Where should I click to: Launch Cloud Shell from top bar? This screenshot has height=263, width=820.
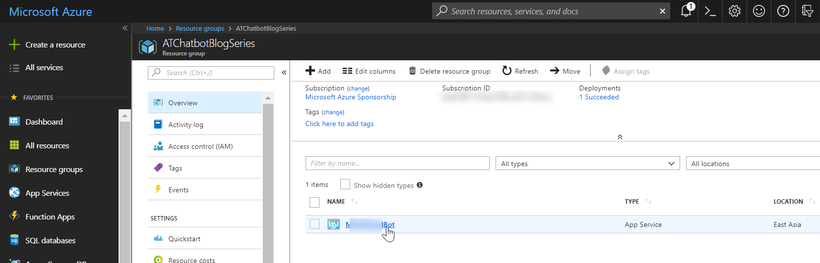710,11
